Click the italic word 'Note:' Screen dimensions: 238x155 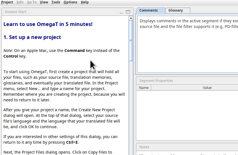tap(8, 51)
